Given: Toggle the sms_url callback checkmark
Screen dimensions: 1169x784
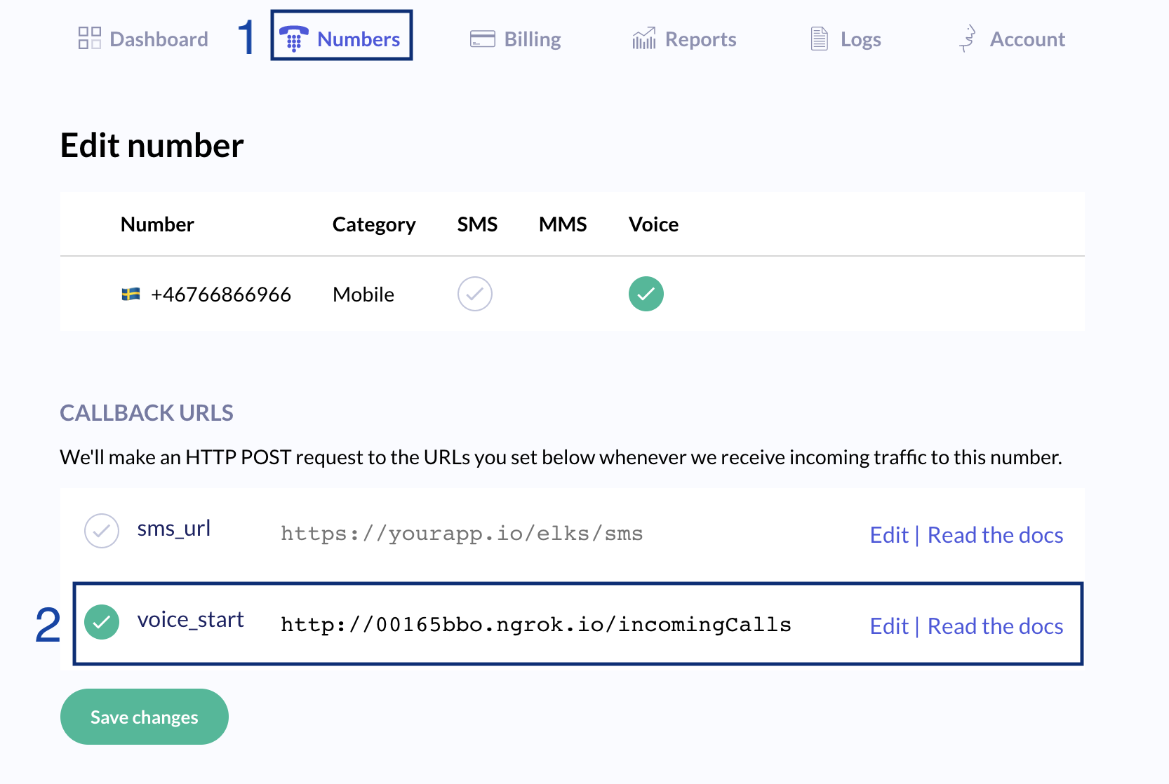Looking at the screenshot, I should coord(102,532).
